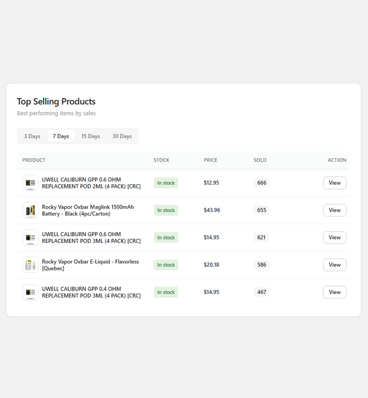Click the 666 sold count

click(x=261, y=183)
